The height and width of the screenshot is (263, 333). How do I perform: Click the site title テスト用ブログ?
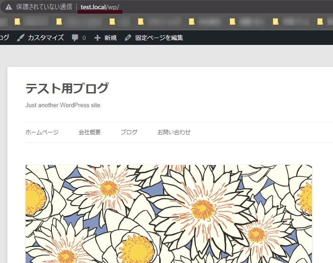67,88
